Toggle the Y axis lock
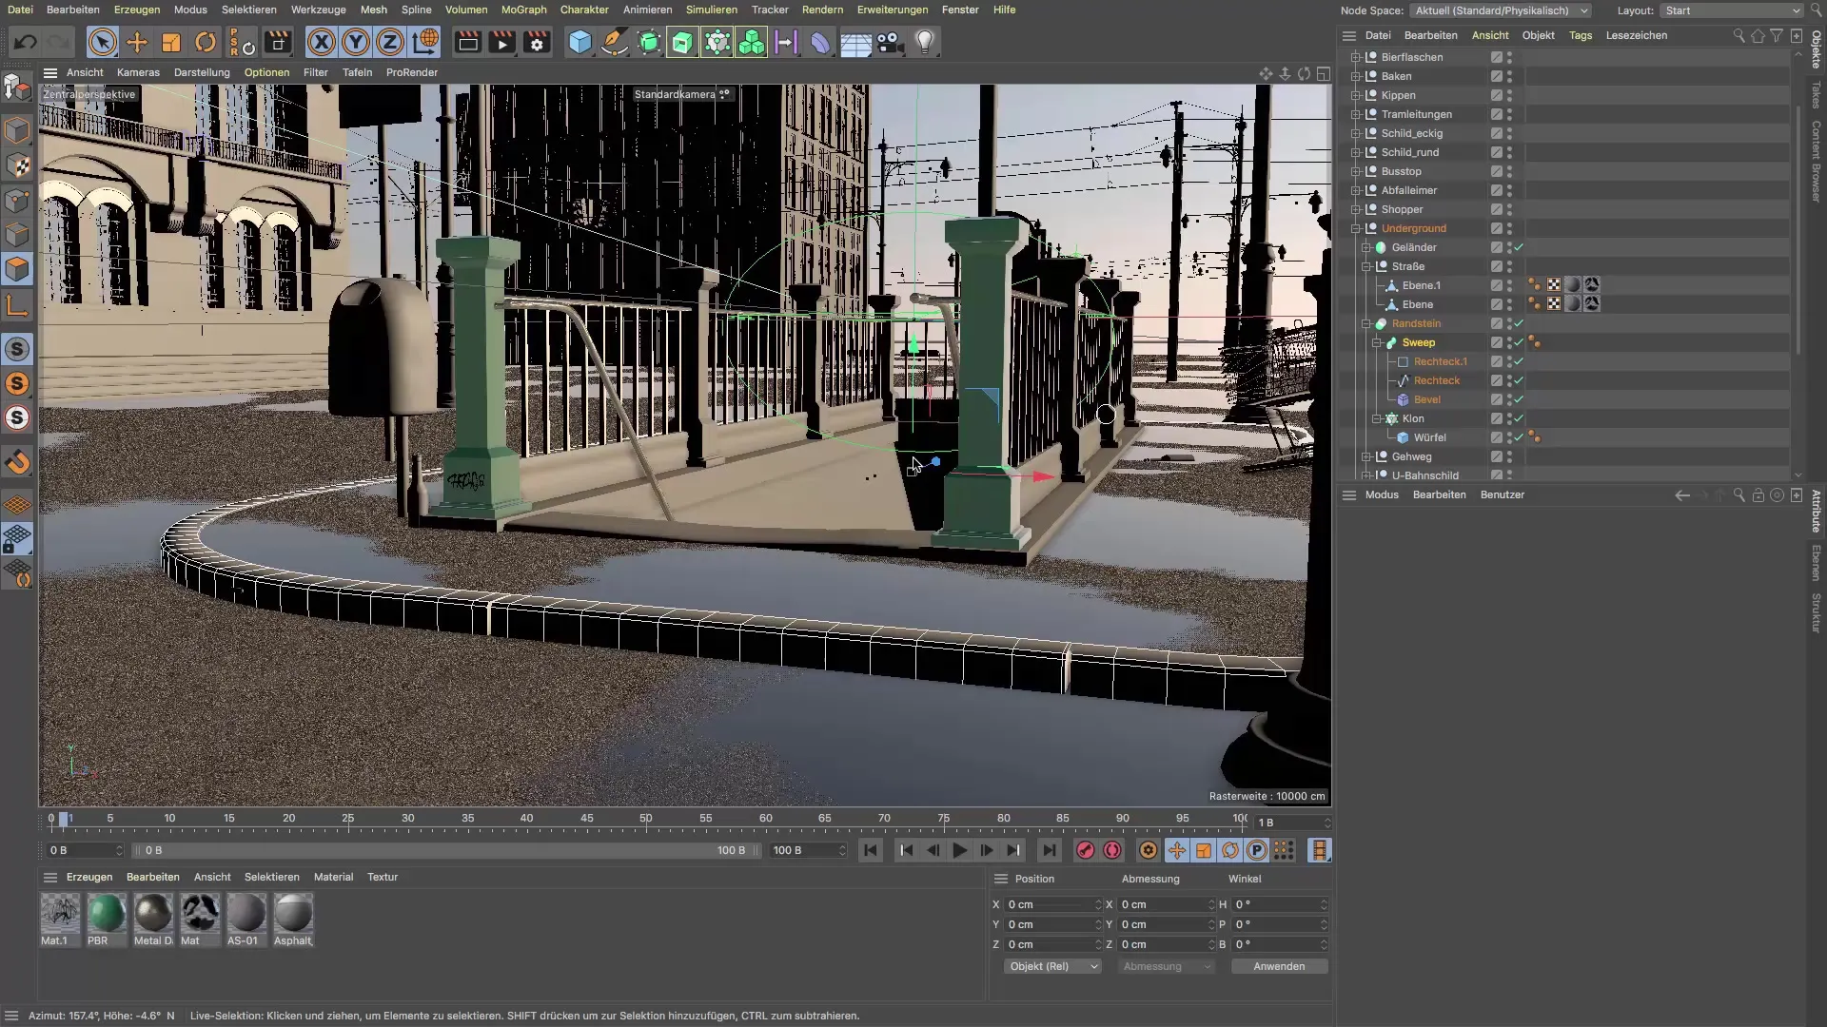Image resolution: width=1827 pixels, height=1027 pixels. click(x=356, y=43)
